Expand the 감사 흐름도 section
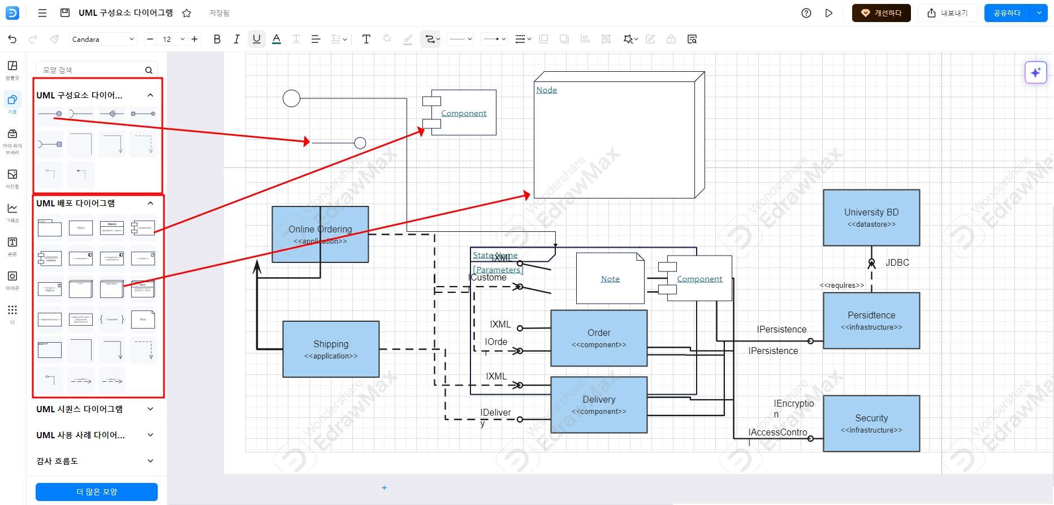Image resolution: width=1054 pixels, height=505 pixels. click(150, 461)
